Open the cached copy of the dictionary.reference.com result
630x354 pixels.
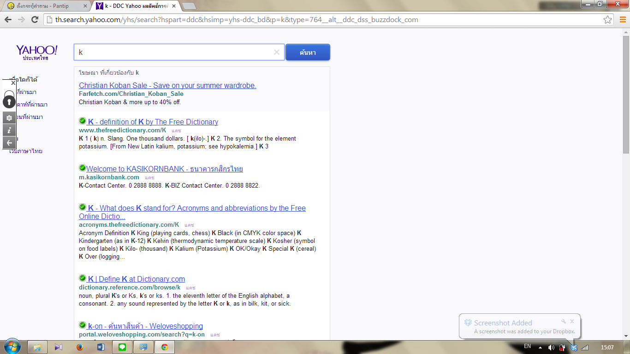point(190,288)
